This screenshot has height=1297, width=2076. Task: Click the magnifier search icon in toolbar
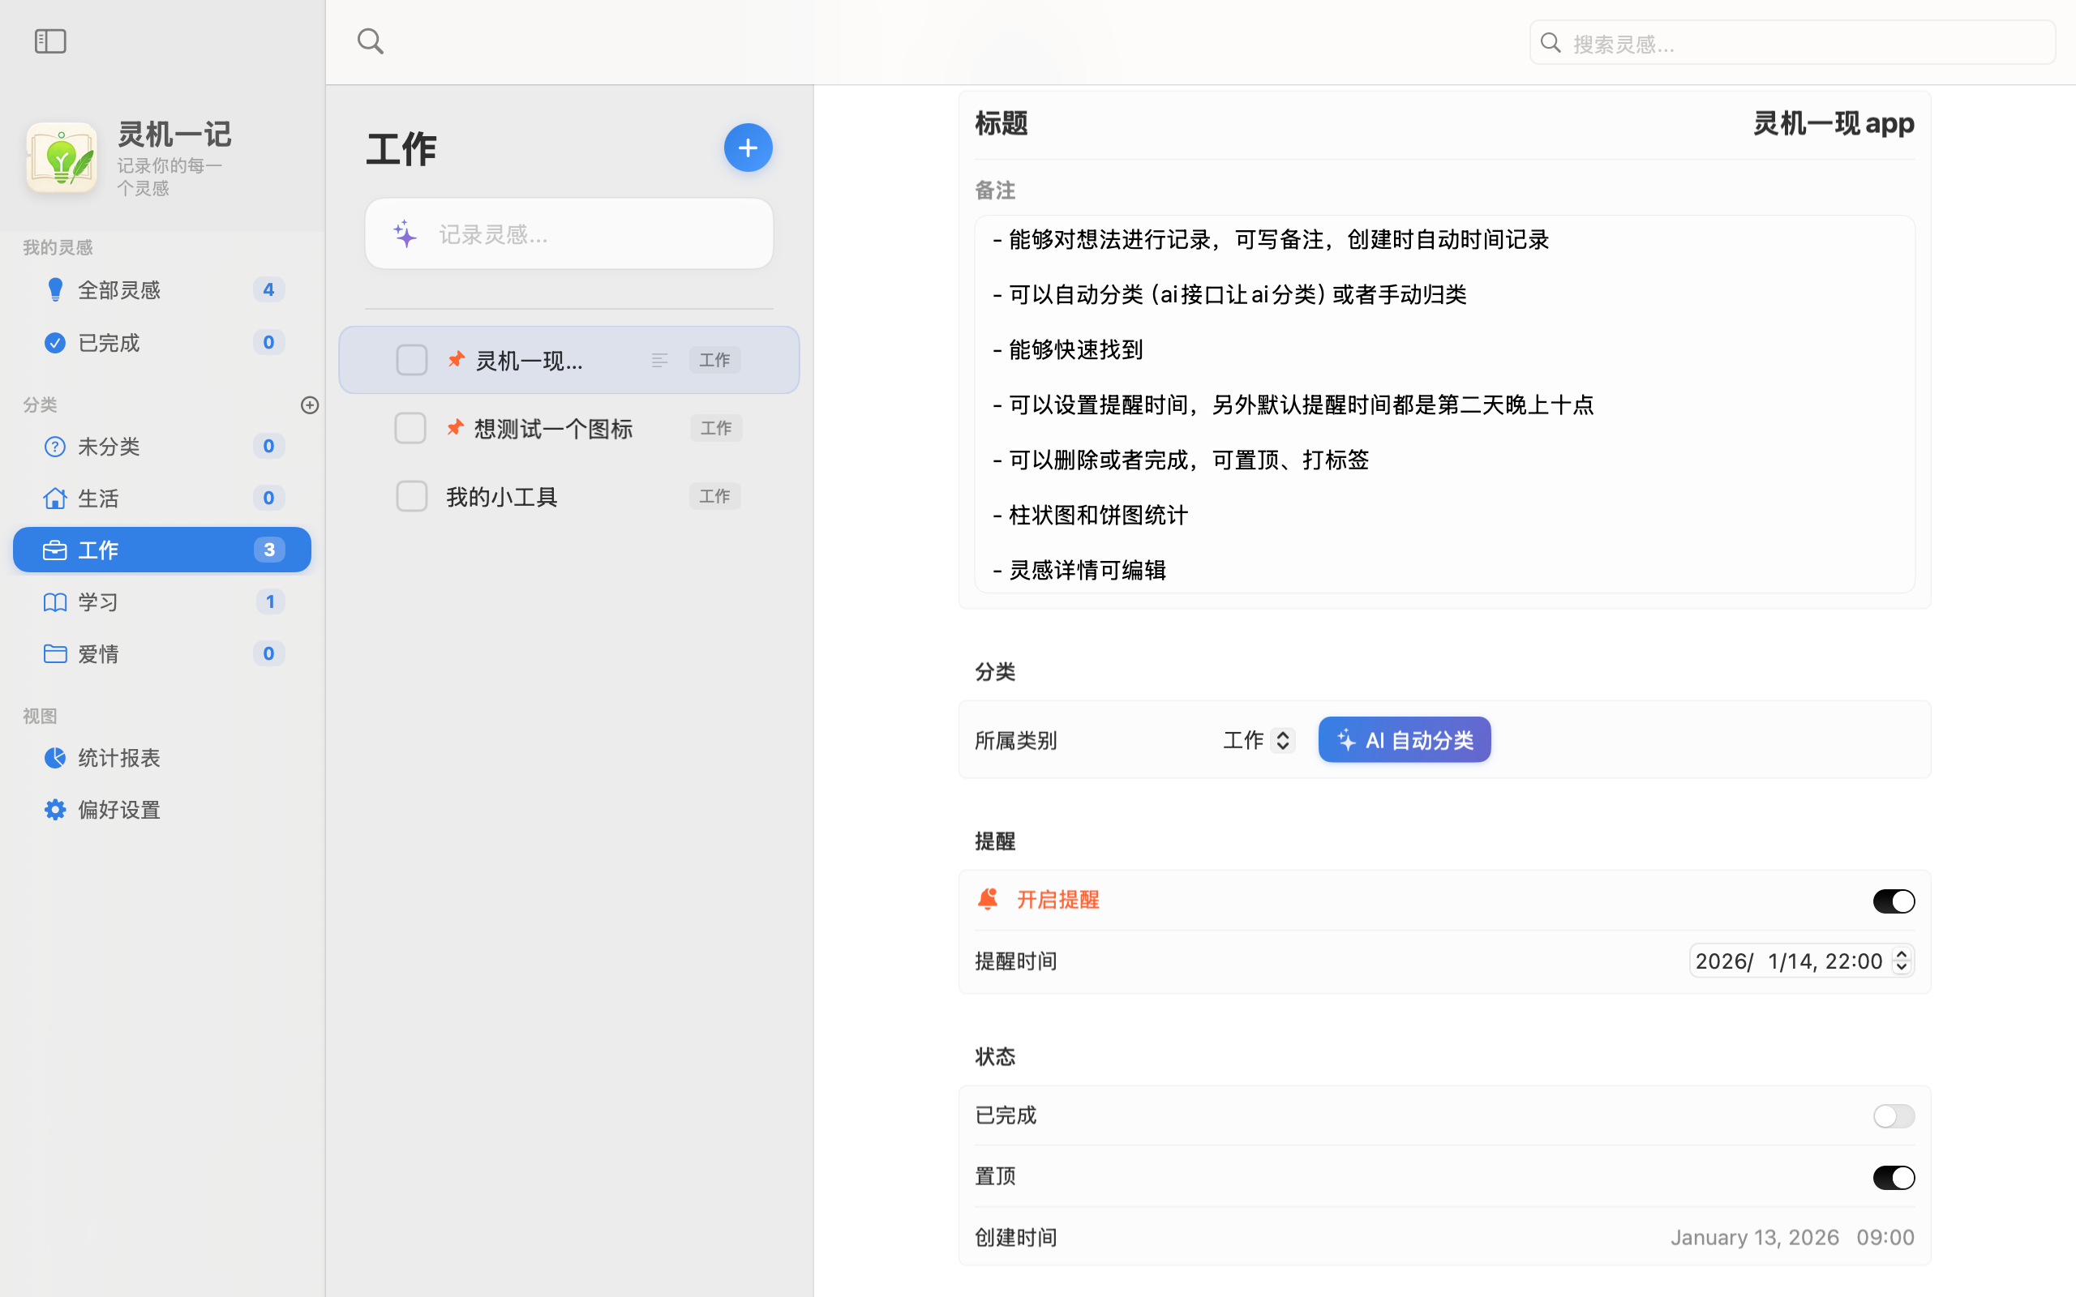tap(371, 41)
